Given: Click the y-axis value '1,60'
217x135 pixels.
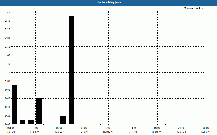Looking at the screenshot, I should click(8, 55).
